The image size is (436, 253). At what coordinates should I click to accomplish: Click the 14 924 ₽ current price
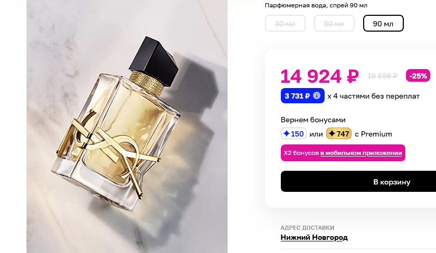tap(320, 76)
